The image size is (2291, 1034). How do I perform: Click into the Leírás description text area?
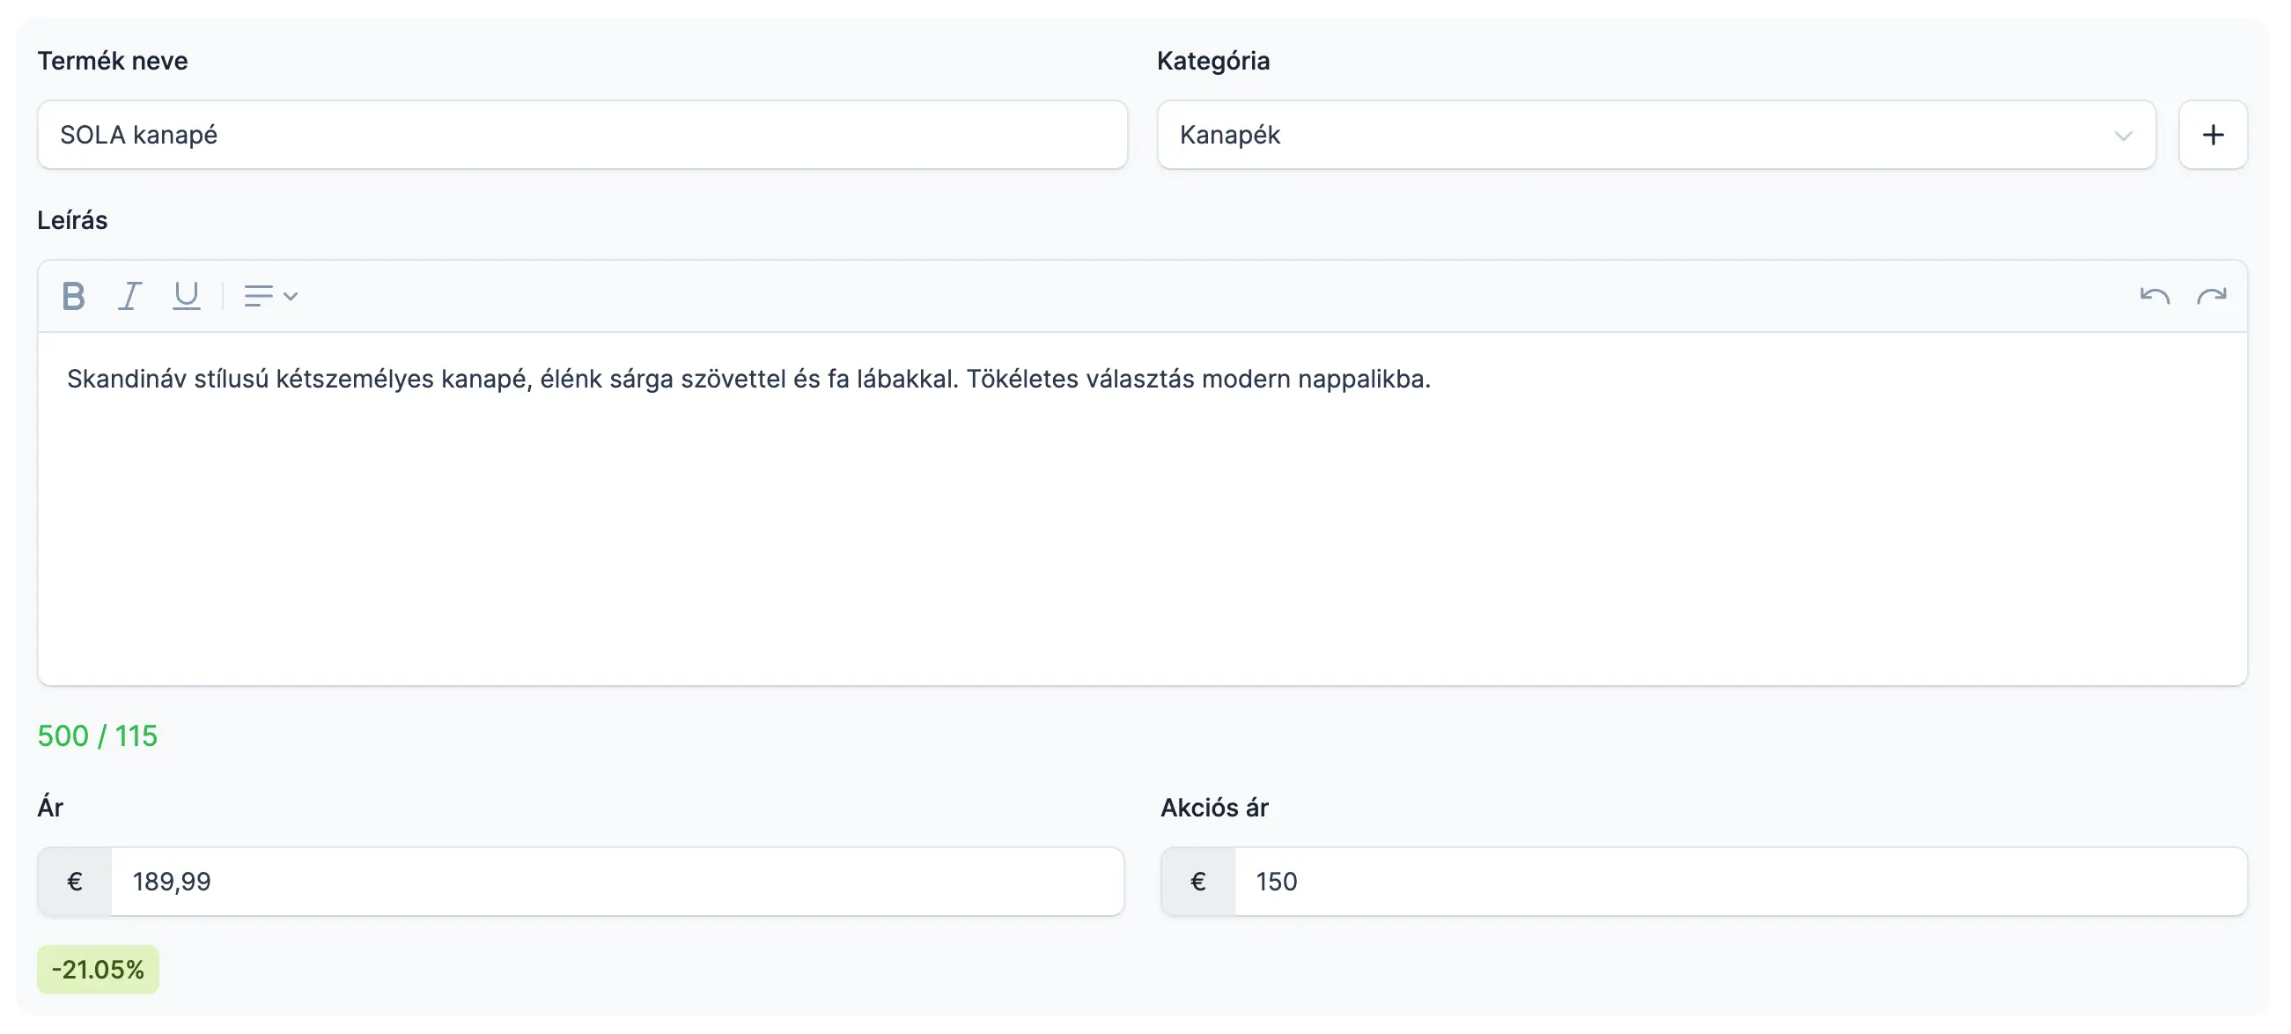pos(1142,508)
